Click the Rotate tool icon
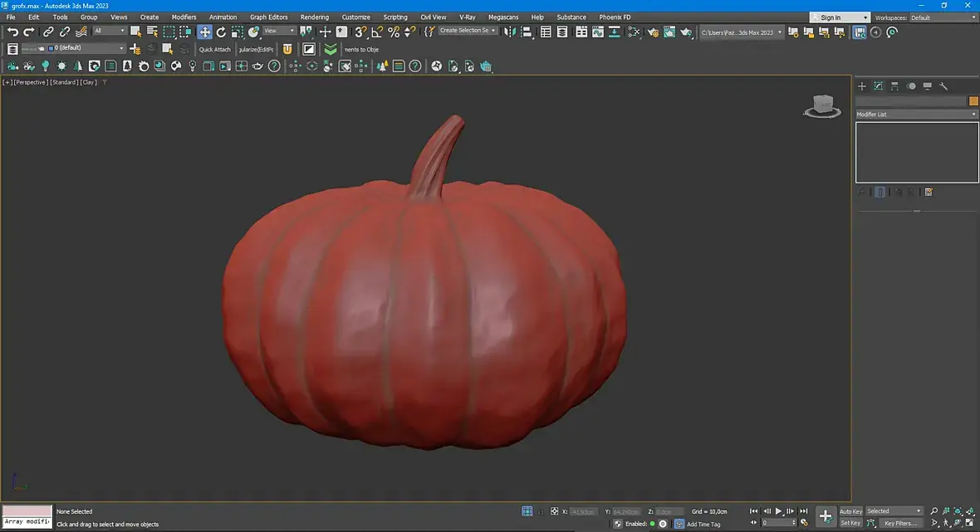The height and width of the screenshot is (532, 980). 221,32
